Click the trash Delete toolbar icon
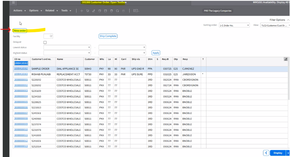 112,11
